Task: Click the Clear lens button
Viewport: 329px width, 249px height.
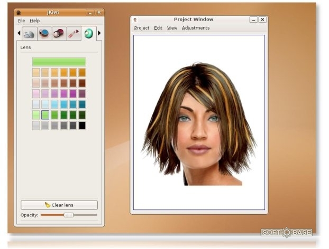Action: (x=59, y=205)
